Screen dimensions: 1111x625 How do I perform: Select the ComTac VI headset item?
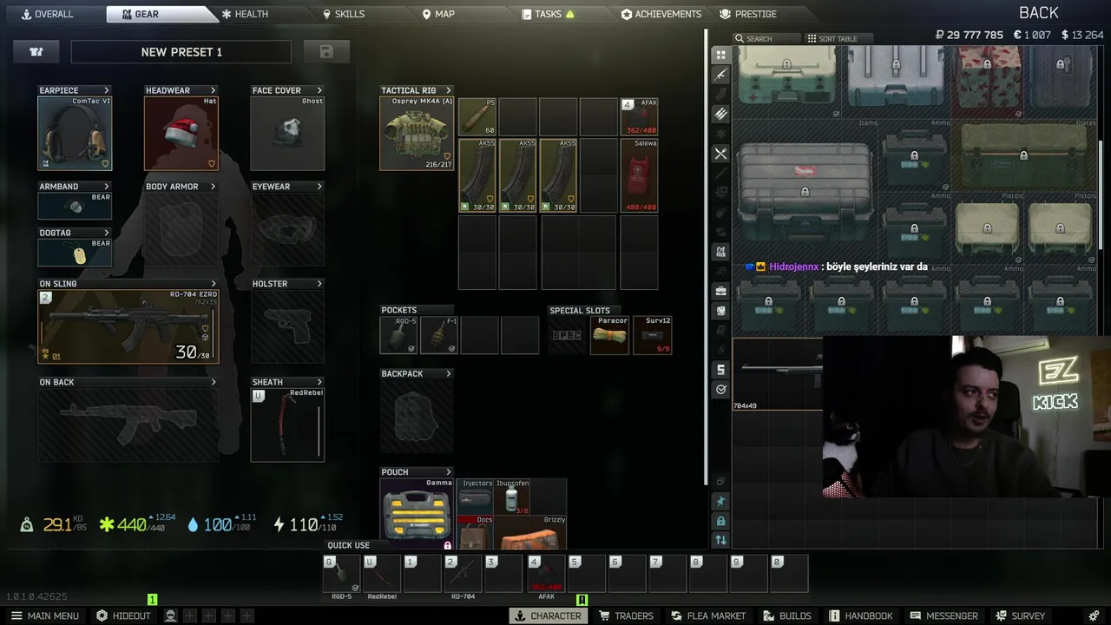pos(75,133)
